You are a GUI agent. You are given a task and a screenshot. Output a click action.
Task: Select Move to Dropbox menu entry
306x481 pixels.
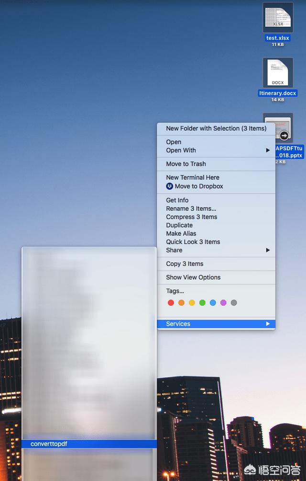point(216,186)
